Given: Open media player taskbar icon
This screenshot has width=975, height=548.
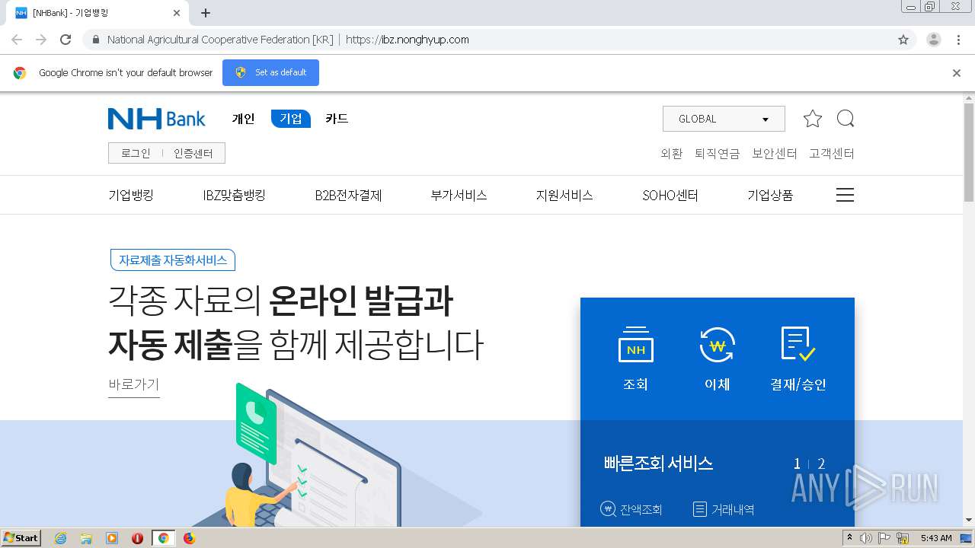Looking at the screenshot, I should click(112, 538).
